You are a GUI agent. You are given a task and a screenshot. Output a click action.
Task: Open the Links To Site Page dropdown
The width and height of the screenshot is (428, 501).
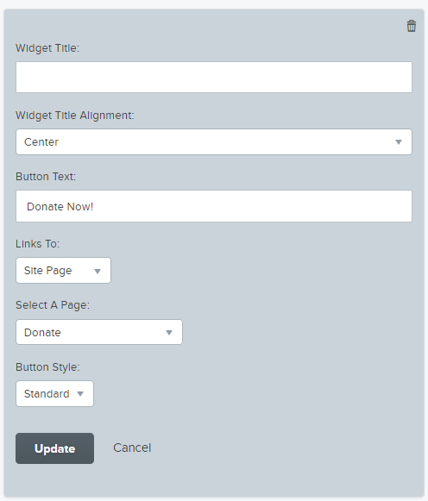pyautogui.click(x=63, y=270)
